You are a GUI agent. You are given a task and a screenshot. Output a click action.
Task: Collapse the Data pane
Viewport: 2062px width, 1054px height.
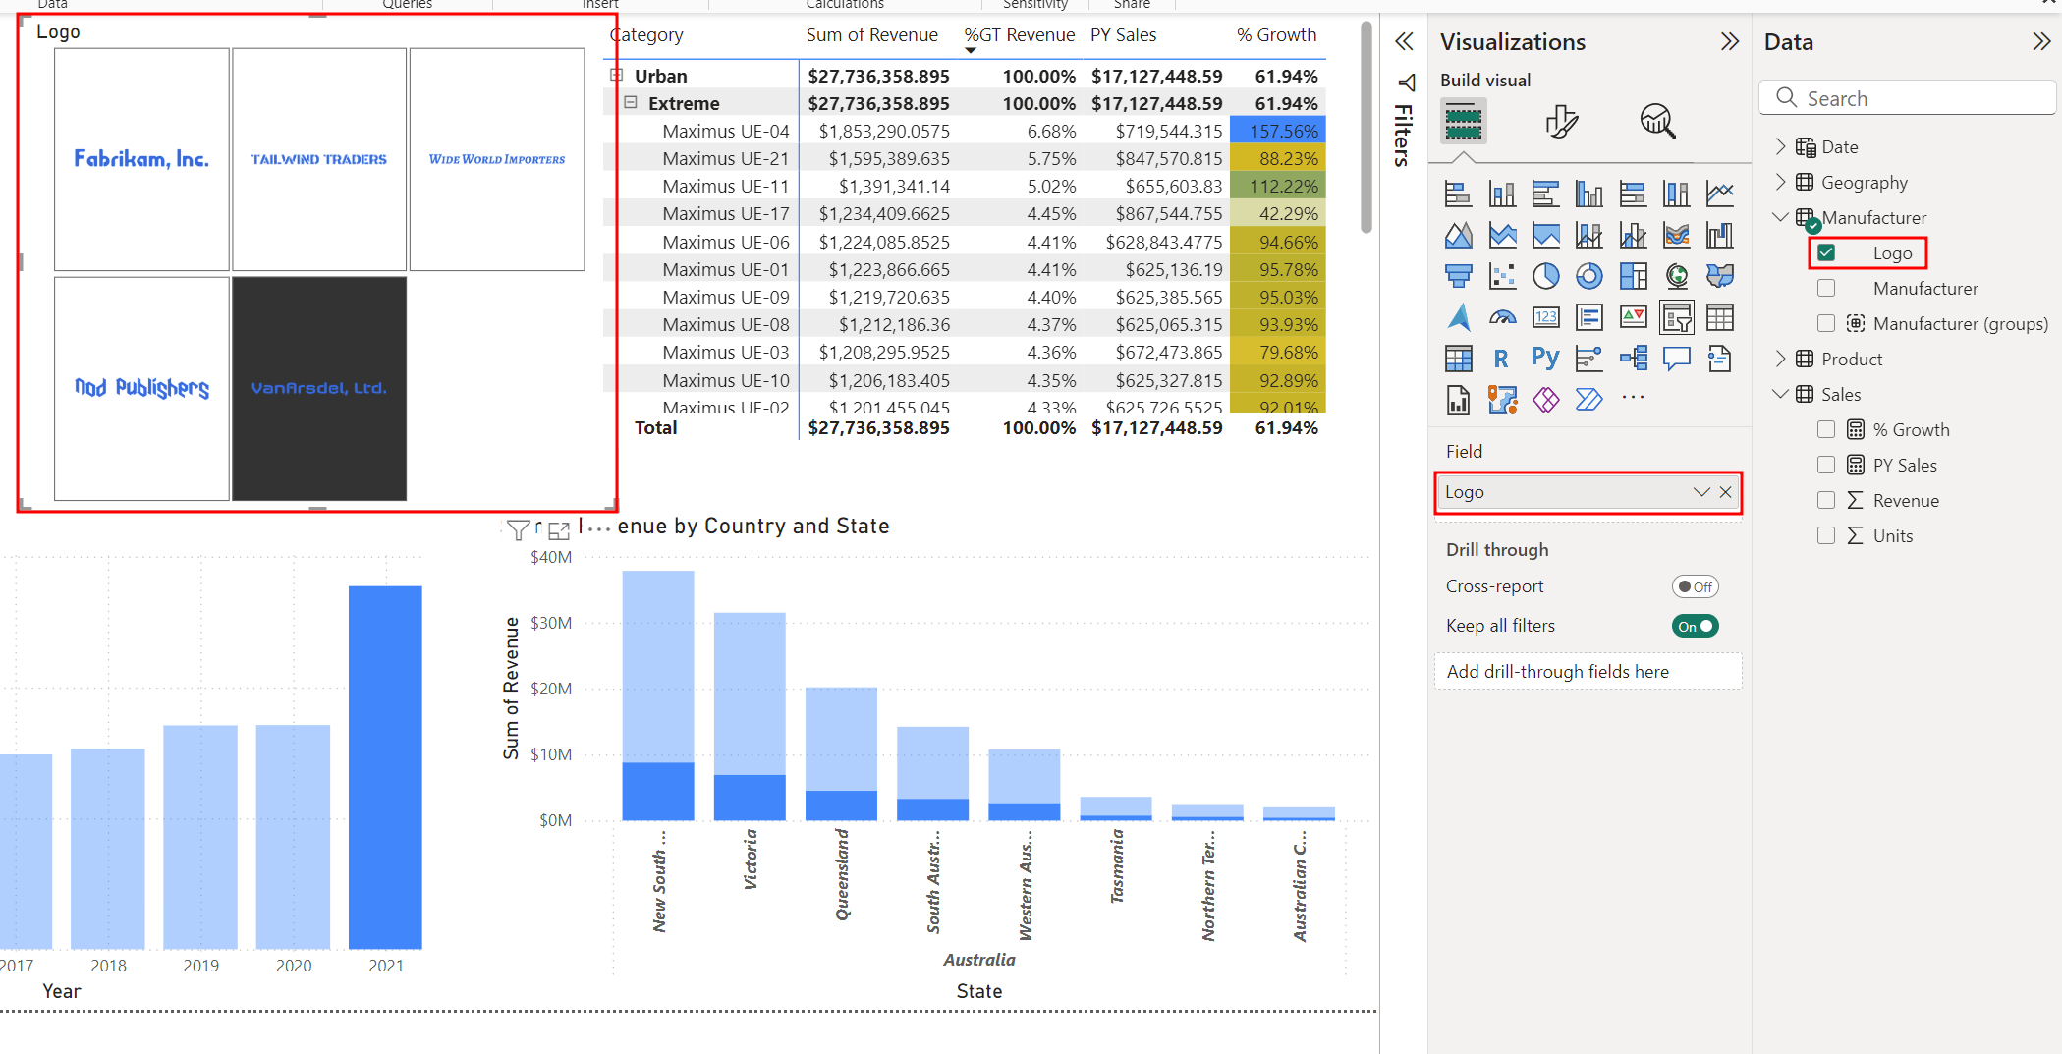pos(2041,42)
